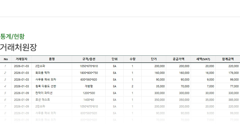
Task: Select the 회의용 탁자 item name
Action: (43, 73)
